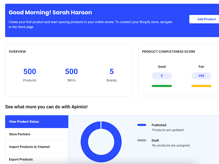Click the OVERVIEW heading
This screenshot has height=164, width=219.
click(x=17, y=52)
